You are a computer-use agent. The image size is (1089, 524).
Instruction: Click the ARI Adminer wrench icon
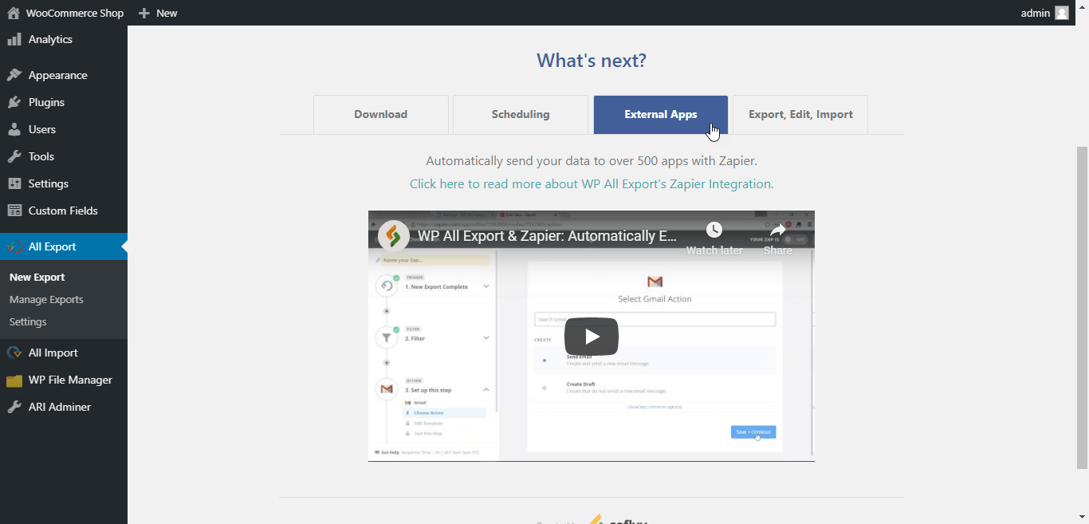(x=14, y=407)
